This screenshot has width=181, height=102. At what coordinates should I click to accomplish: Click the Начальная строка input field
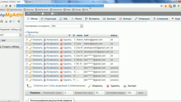click(68, 93)
